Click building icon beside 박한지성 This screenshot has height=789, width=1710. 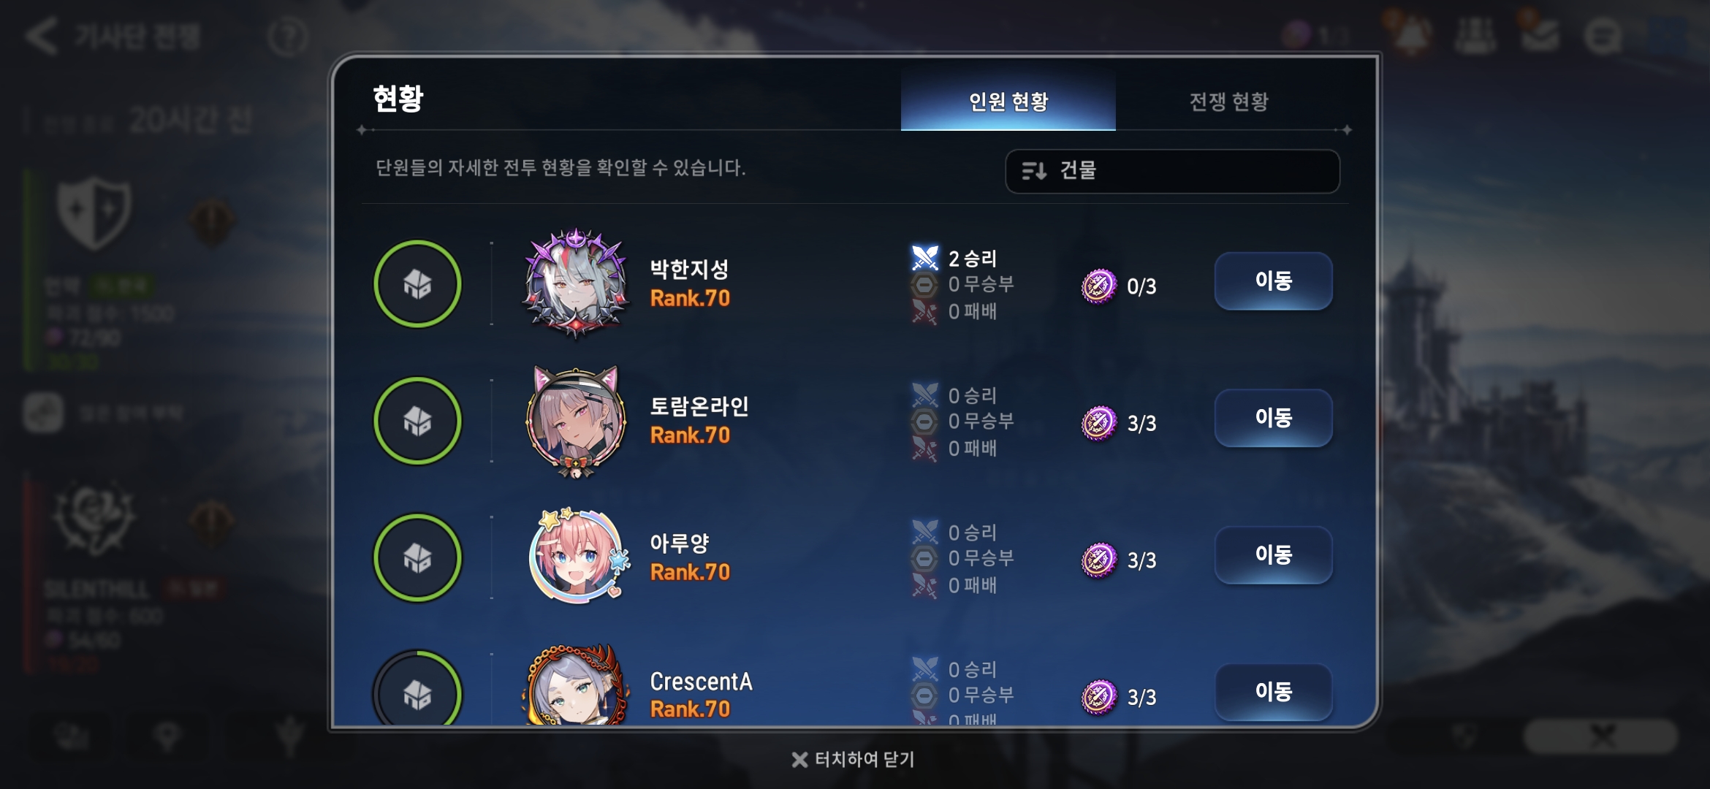417,283
